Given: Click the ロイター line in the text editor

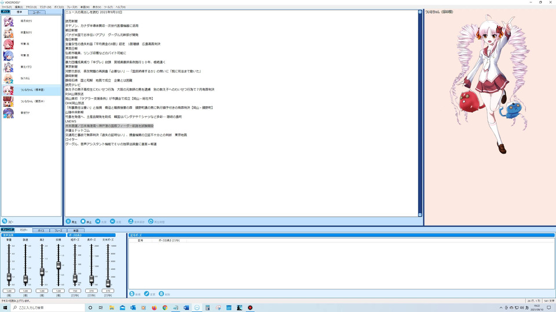Looking at the screenshot, I should [x=71, y=139].
